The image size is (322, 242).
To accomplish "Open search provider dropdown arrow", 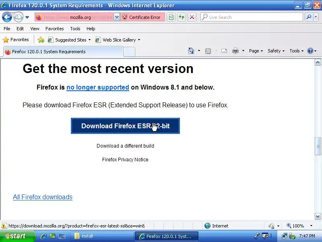I will point(316,17).
